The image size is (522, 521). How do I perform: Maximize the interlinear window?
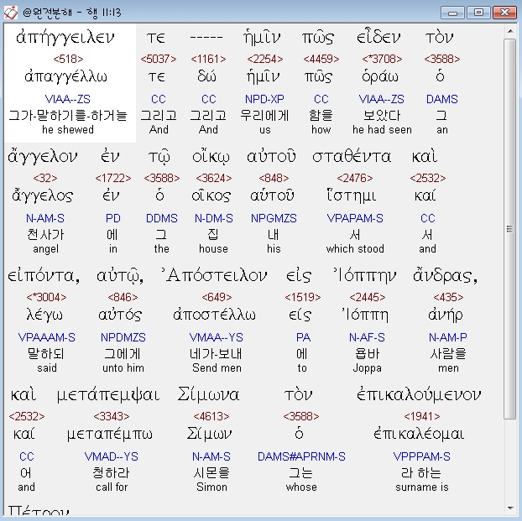tap(478, 13)
